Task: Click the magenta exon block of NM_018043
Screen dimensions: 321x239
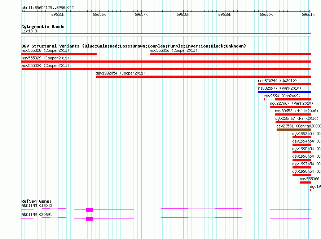Action: 90,210
